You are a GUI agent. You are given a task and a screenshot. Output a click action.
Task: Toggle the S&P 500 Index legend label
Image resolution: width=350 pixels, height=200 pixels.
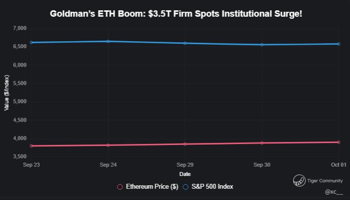pyautogui.click(x=212, y=187)
